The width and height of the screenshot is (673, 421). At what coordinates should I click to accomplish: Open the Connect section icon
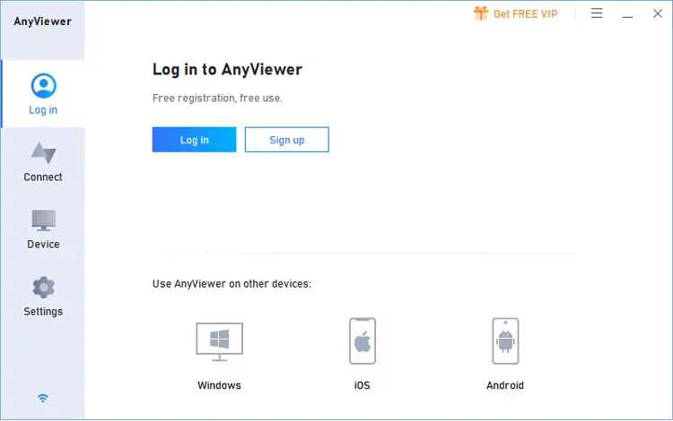tap(43, 153)
